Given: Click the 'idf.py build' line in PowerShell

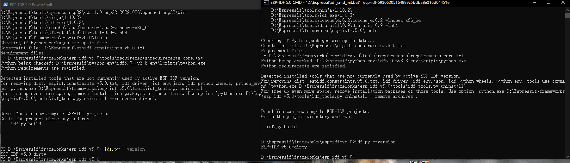Looking at the screenshot, I should 26,124.
